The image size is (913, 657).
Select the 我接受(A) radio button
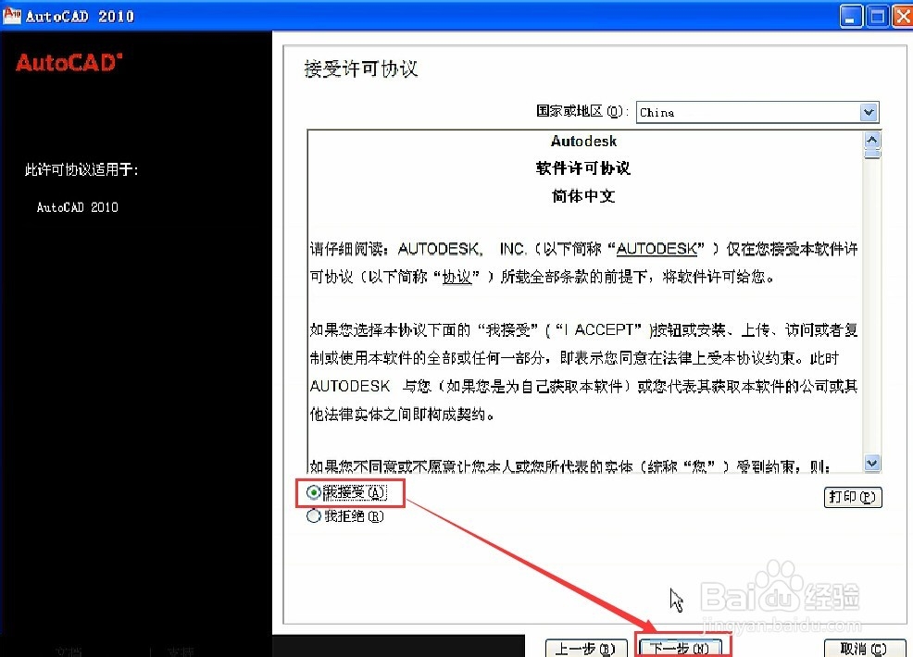click(314, 493)
